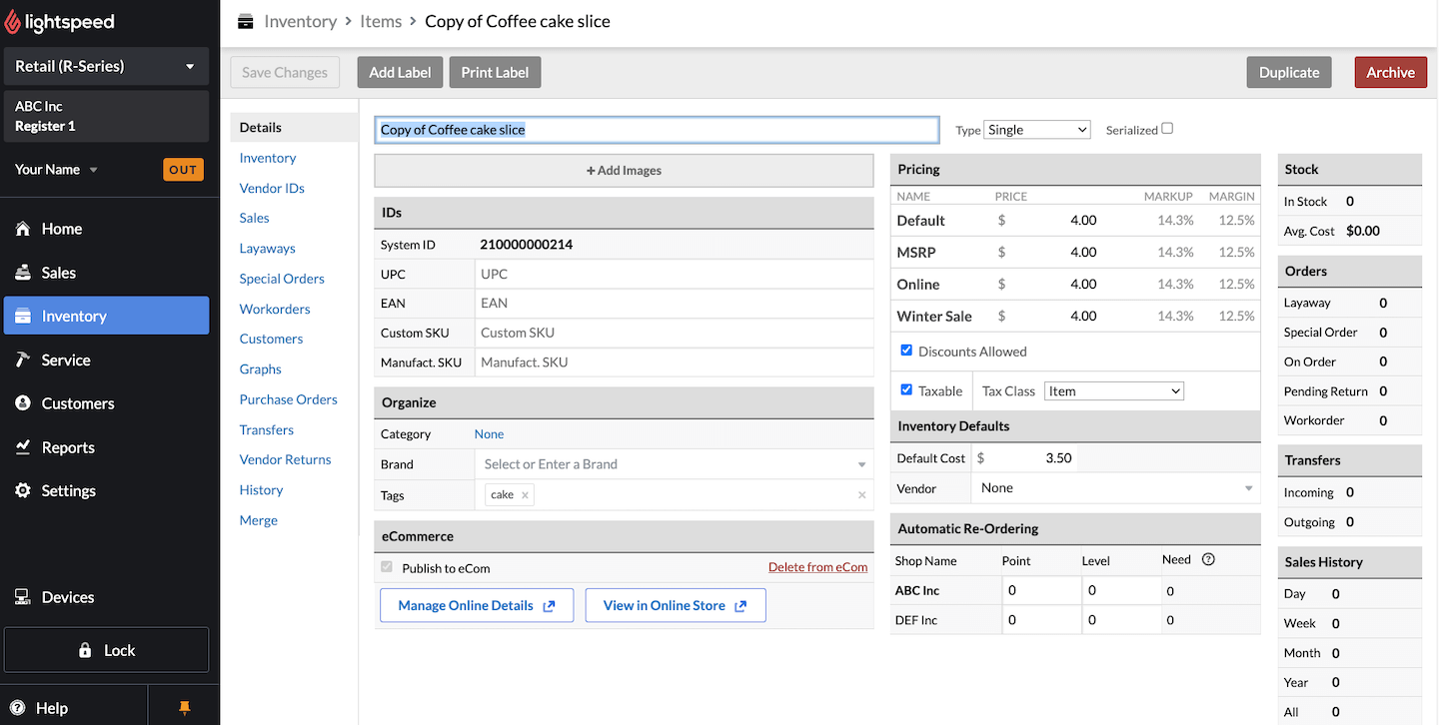The height and width of the screenshot is (725, 1439).
Task: Click the EAN input field
Action: [x=675, y=303]
